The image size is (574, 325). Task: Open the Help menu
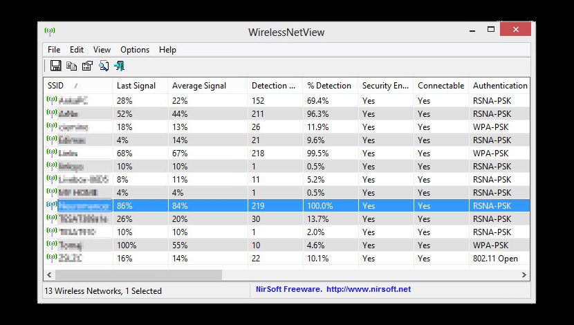(x=167, y=50)
